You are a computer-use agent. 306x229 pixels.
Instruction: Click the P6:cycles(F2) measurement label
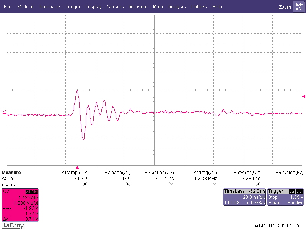(x=290, y=173)
